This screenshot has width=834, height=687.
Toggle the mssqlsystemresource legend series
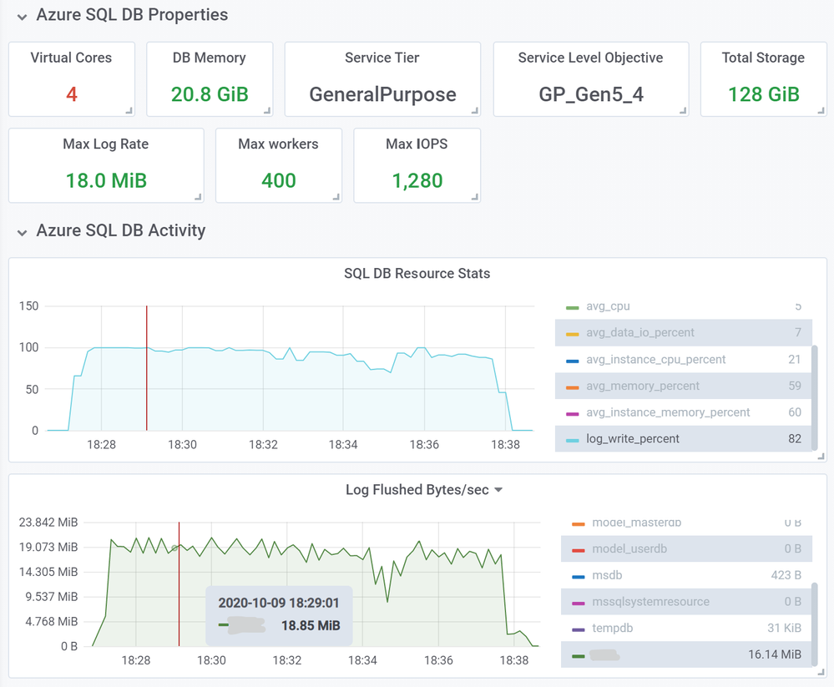650,601
